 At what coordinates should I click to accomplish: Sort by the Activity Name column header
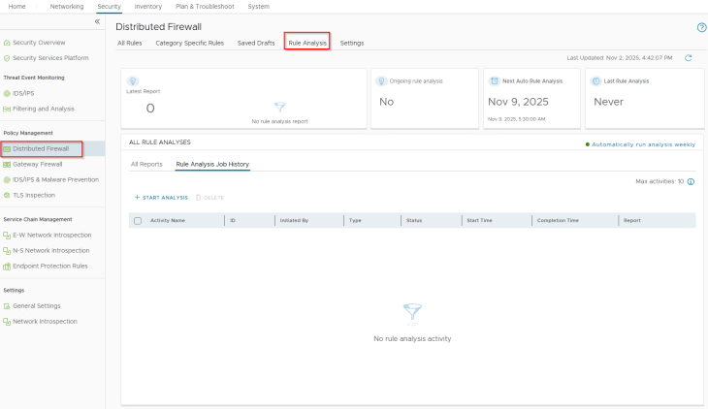pyautogui.click(x=168, y=221)
